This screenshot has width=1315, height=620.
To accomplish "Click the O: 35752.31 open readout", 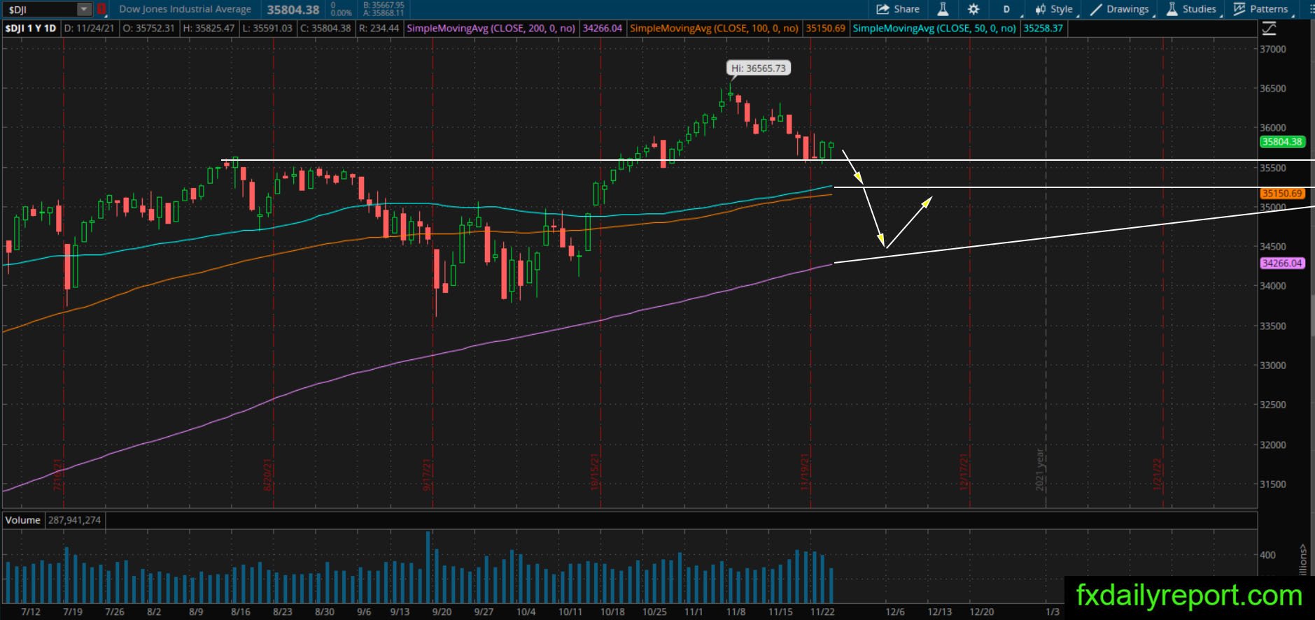I will 149,29.
